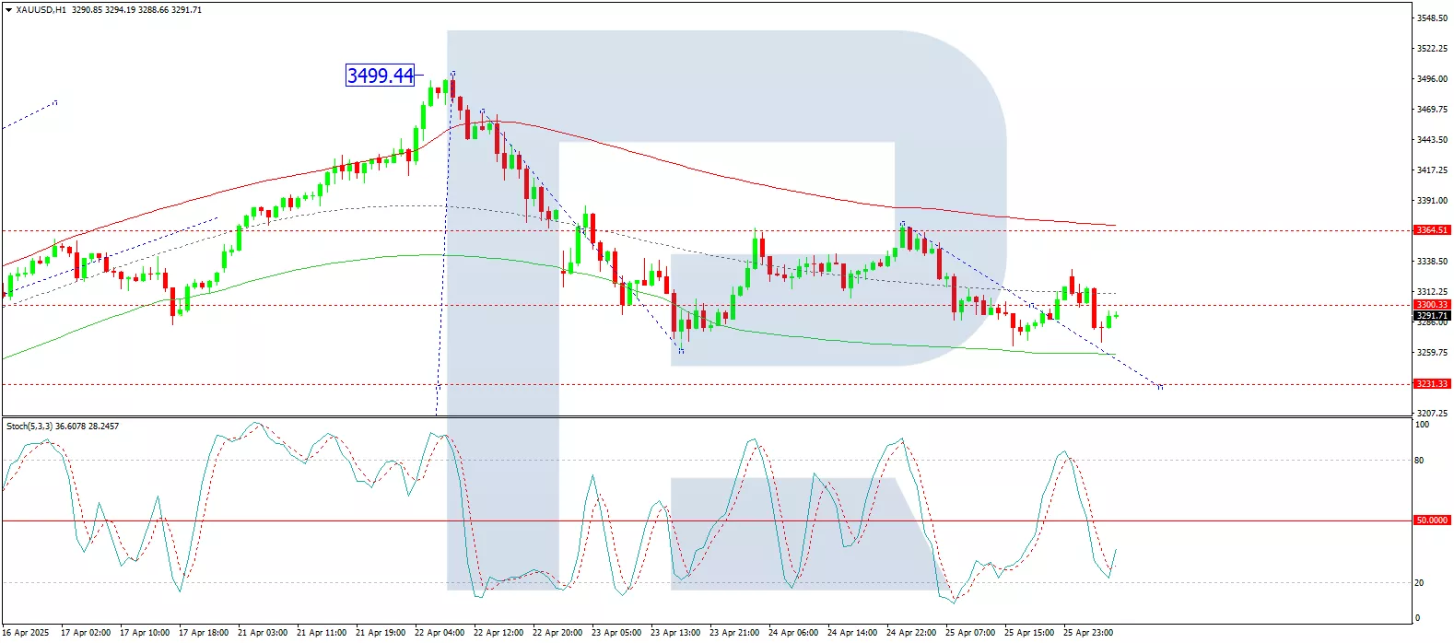Click the 24 Apr 22:00 time label

[x=911, y=633]
